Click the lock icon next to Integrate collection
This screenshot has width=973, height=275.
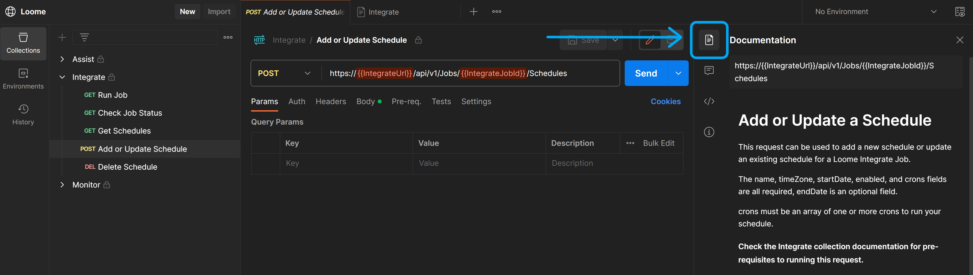(x=111, y=77)
